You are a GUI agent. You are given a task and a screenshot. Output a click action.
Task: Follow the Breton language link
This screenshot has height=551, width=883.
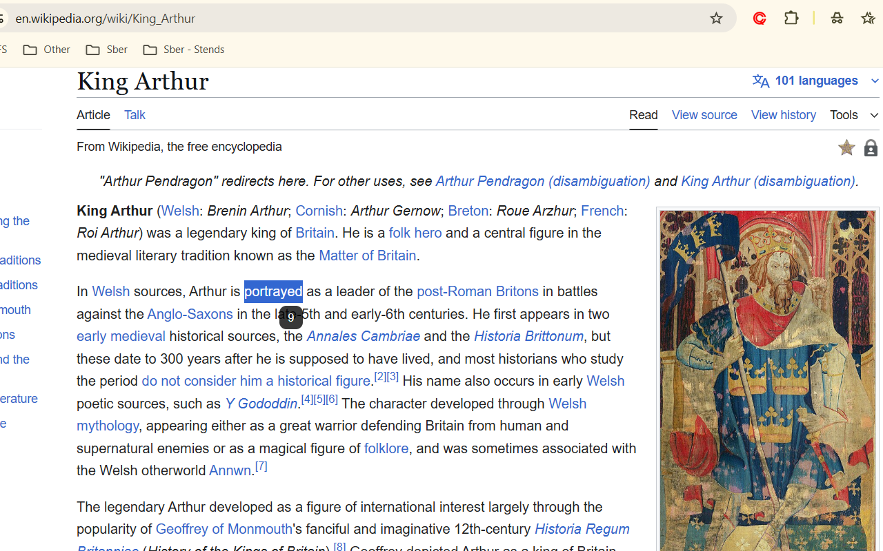(x=468, y=211)
